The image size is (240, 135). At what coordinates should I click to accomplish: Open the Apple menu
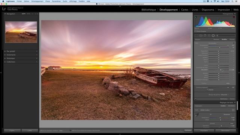tap(3, 1)
